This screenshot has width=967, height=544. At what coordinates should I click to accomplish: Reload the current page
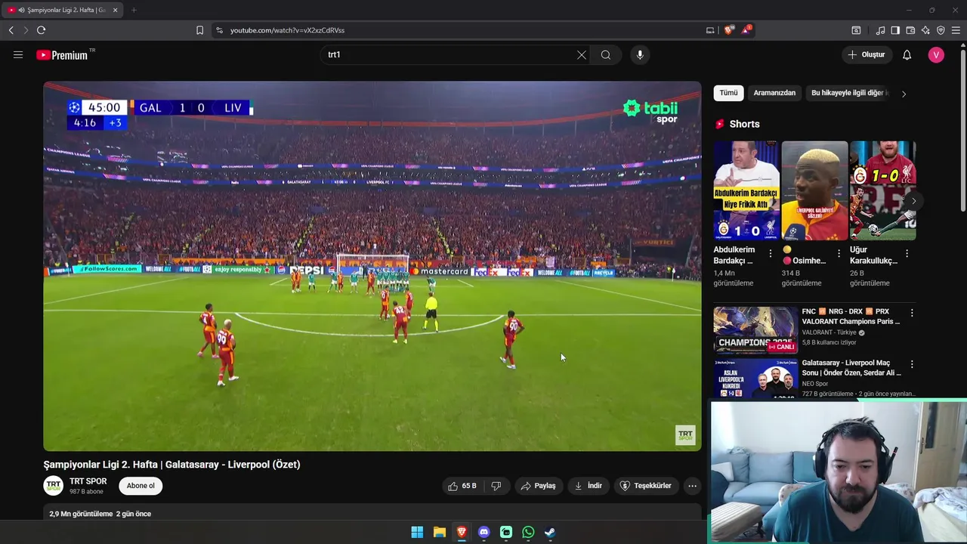pyautogui.click(x=41, y=30)
